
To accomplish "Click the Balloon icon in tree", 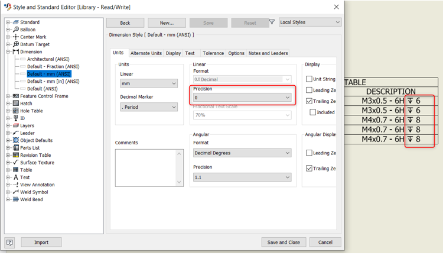I will click(16, 30).
